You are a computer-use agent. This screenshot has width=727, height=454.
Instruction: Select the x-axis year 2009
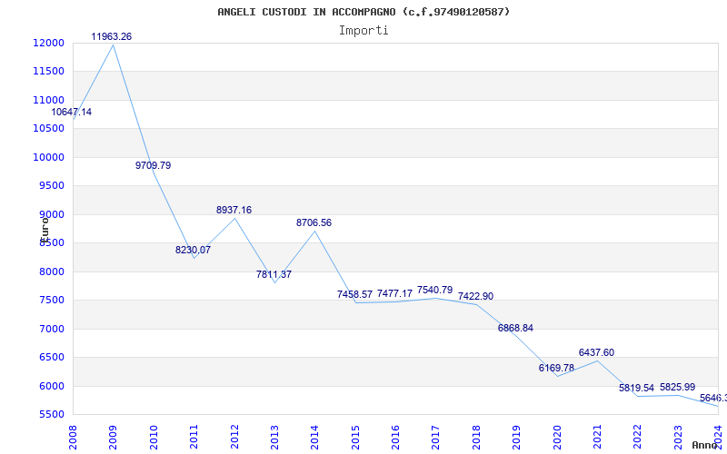(113, 437)
